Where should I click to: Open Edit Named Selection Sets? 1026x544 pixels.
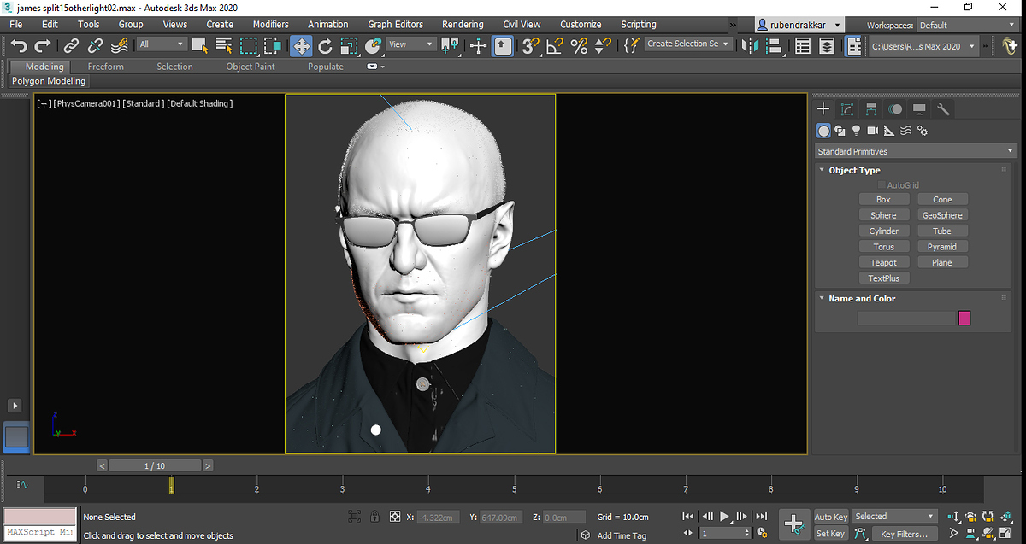632,46
